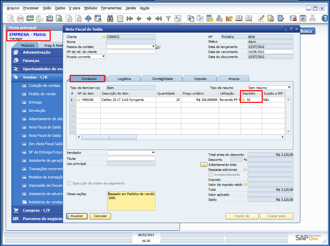Viewport: 330px width, 246px height.
Task: Toggle Execução da ordem de pagamento checkbox
Action: click(x=69, y=183)
